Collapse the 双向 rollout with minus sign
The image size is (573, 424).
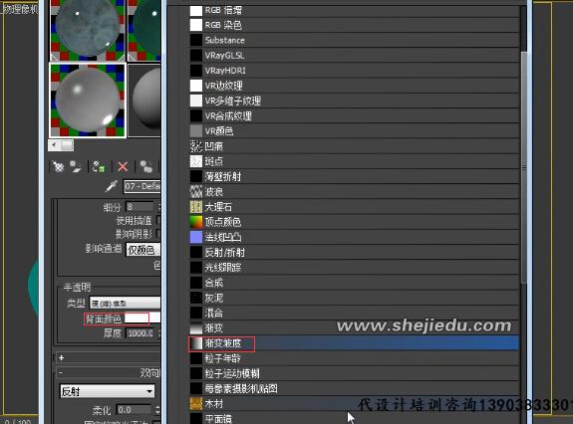click(x=109, y=372)
